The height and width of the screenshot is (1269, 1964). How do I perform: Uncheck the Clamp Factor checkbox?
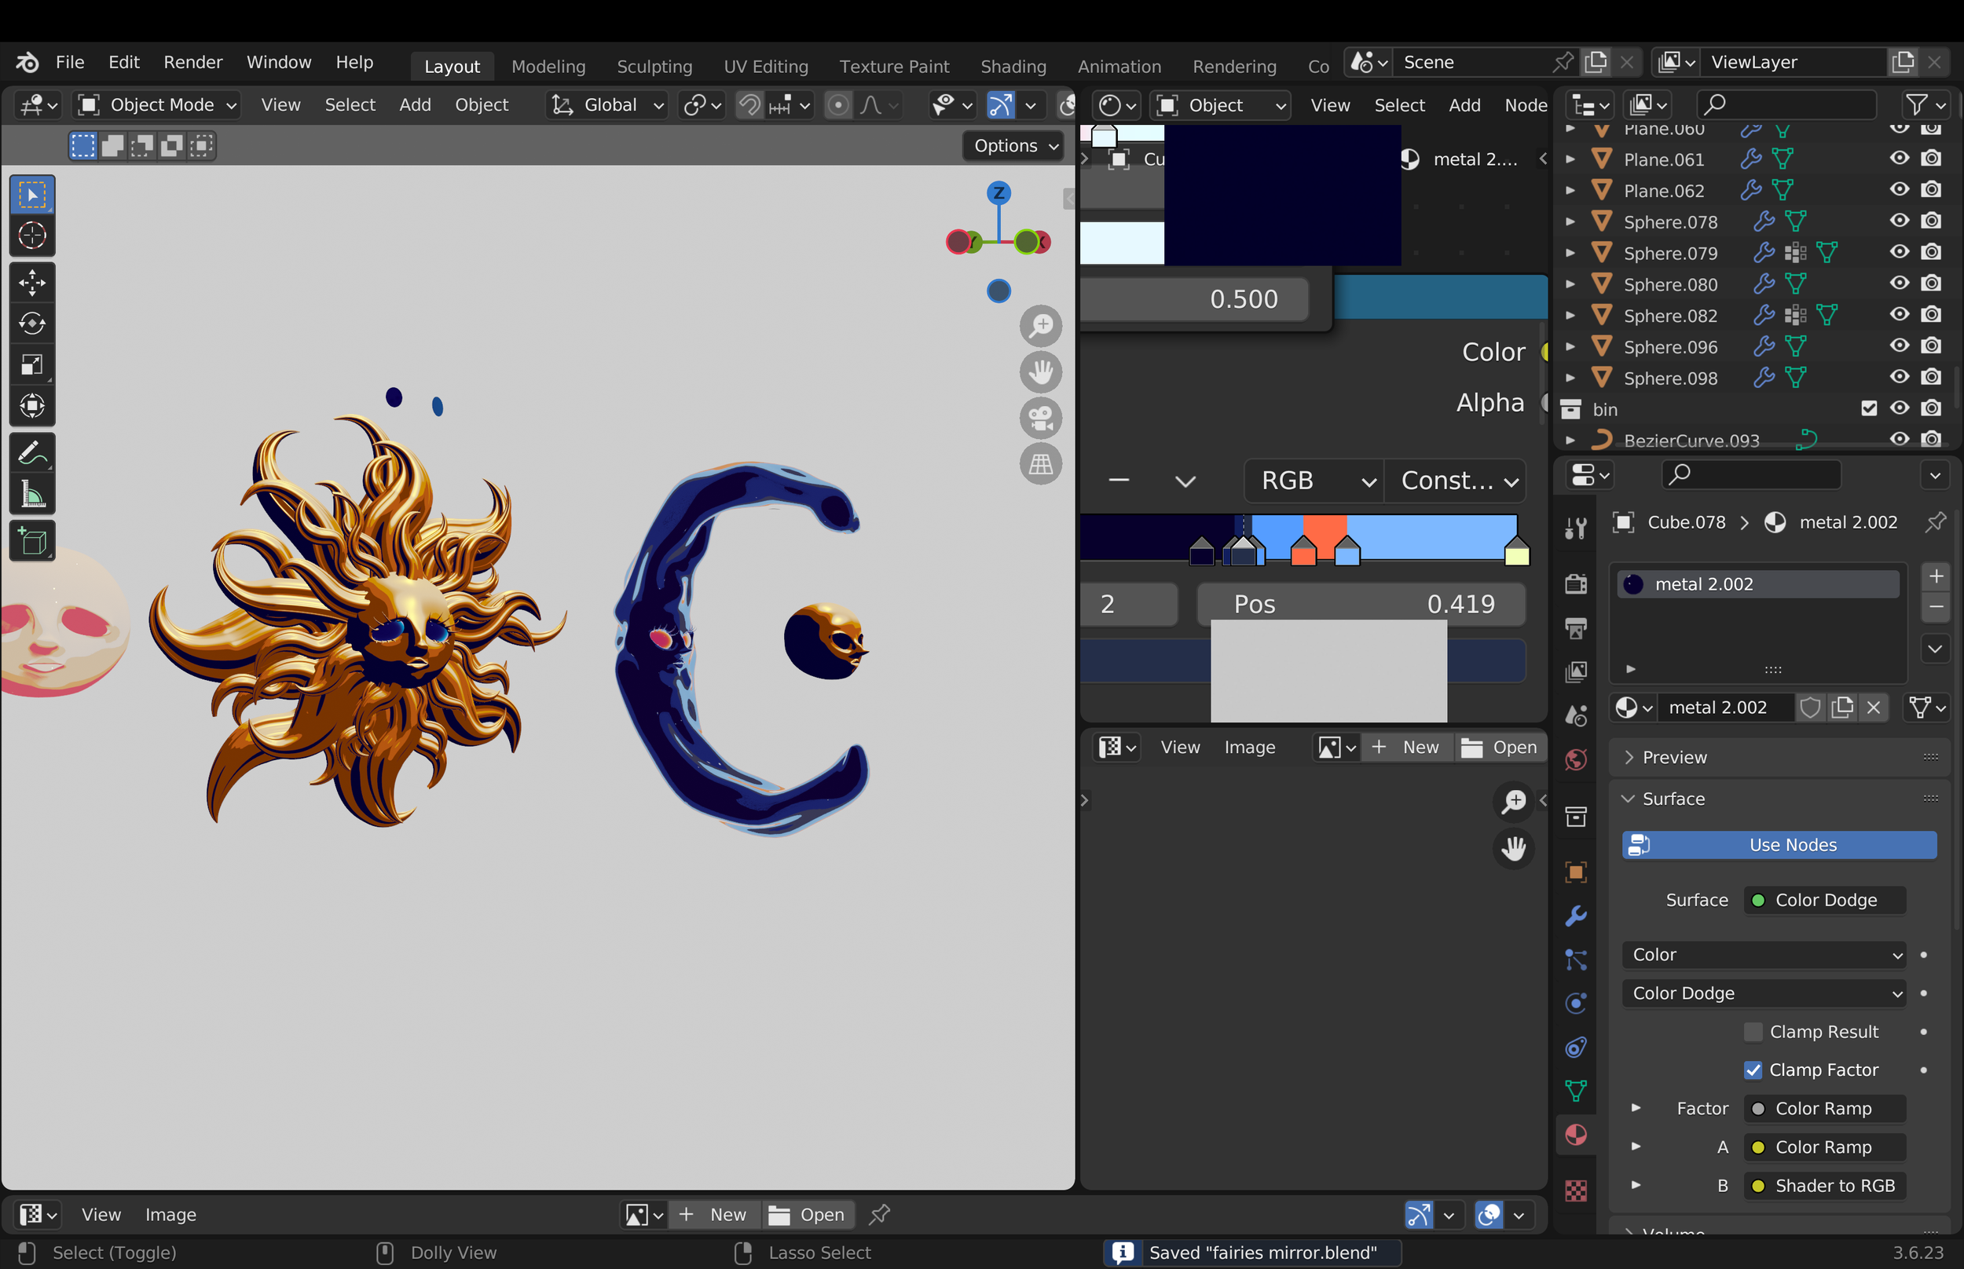(x=1753, y=1070)
